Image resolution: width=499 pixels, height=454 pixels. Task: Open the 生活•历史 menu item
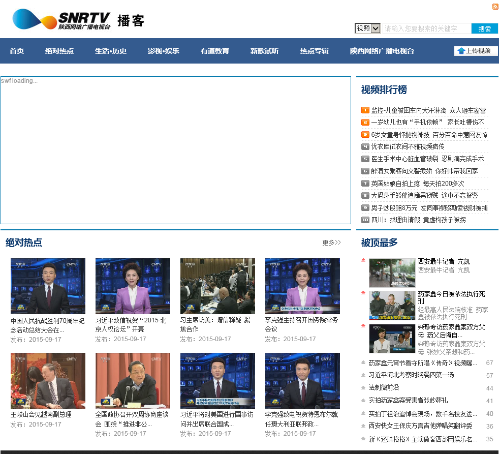coord(110,51)
